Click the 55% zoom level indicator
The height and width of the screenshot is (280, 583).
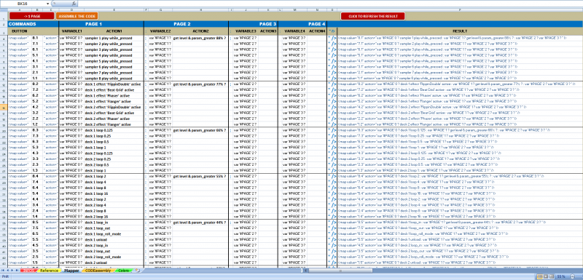561,276
